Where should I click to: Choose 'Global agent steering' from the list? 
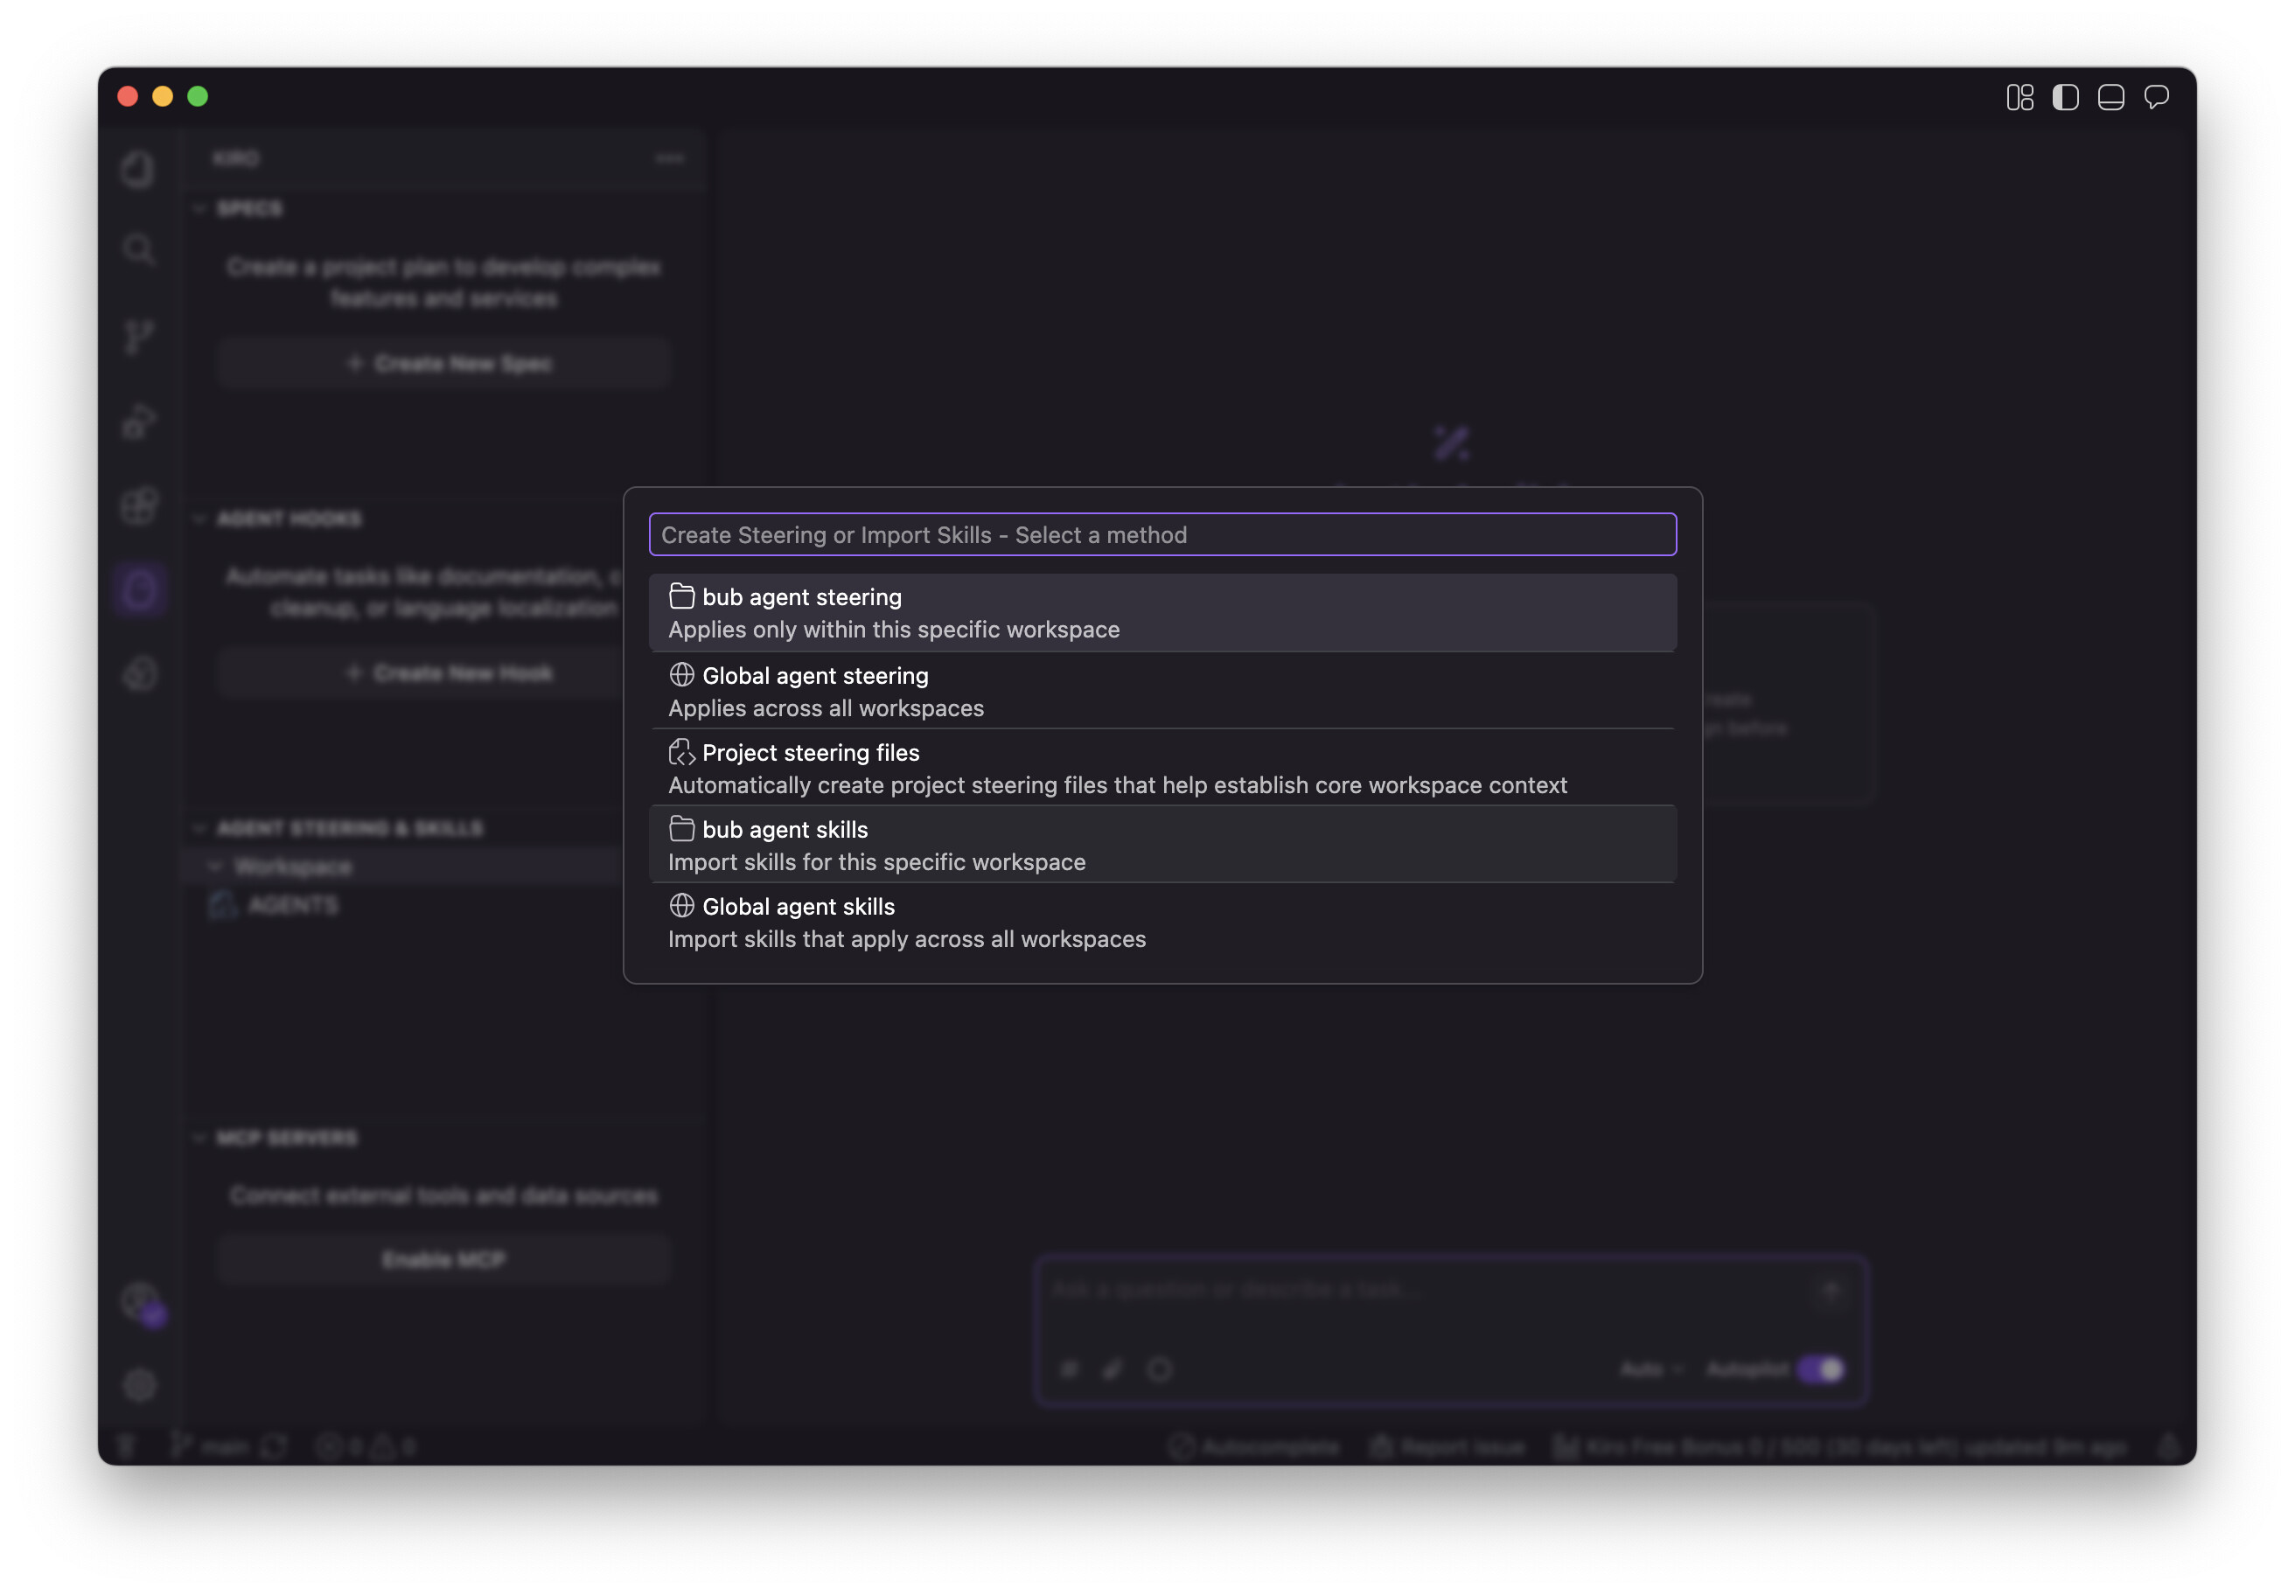pos(1162,691)
